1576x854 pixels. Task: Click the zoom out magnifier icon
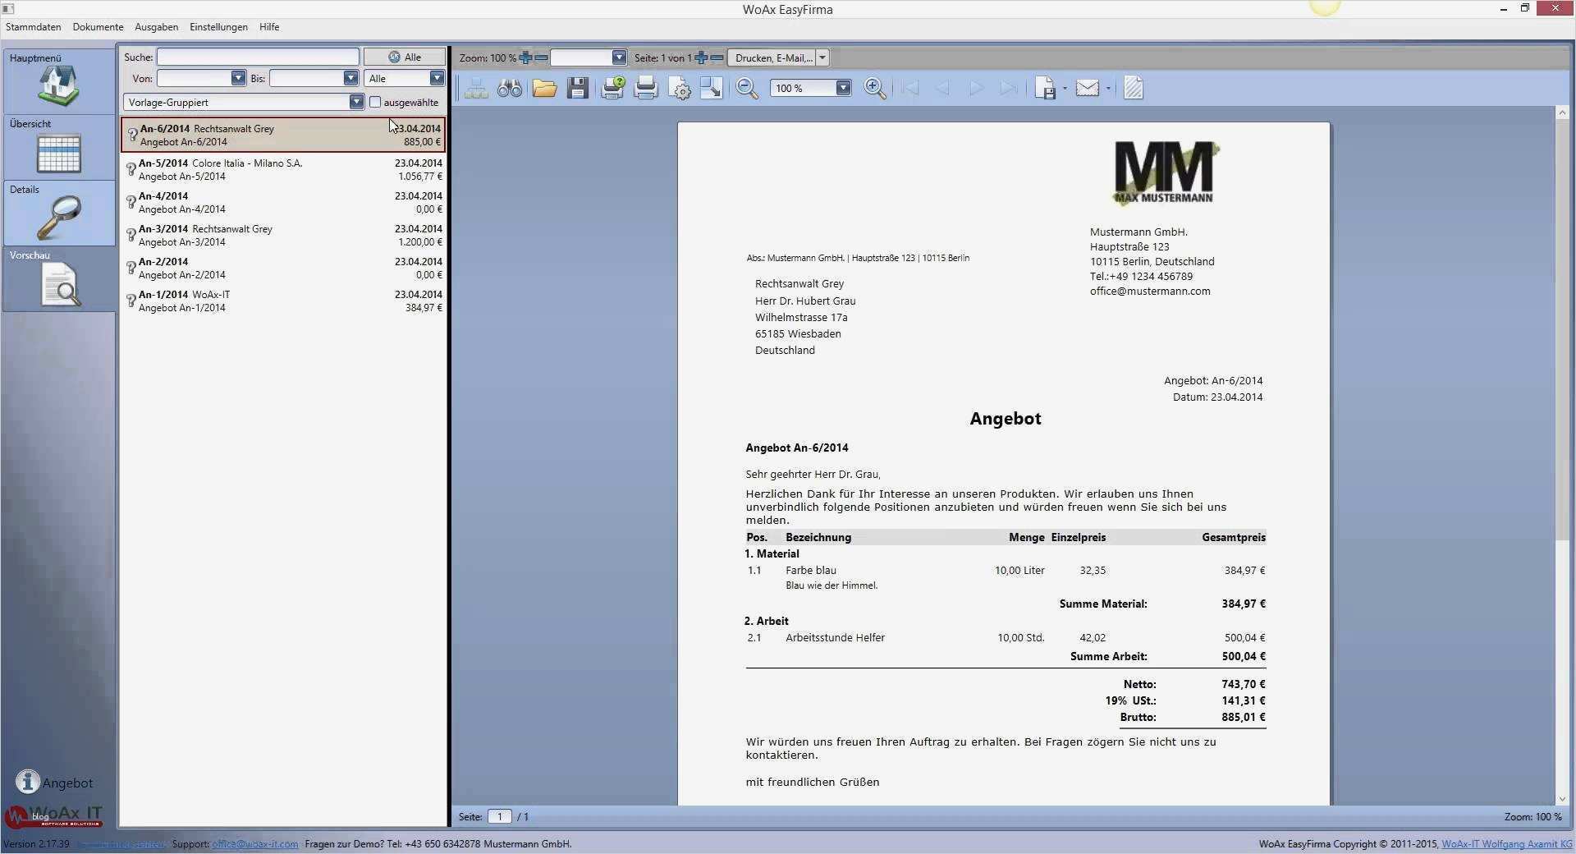coord(746,88)
